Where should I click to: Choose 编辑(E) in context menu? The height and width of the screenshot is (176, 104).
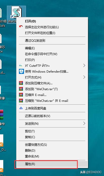[x=52, y=48]
